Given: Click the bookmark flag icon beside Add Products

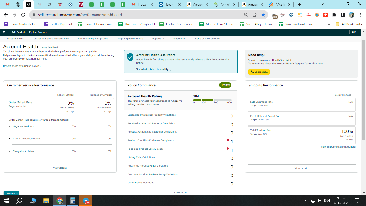Looking at the screenshot, I should [x=4, y=32].
